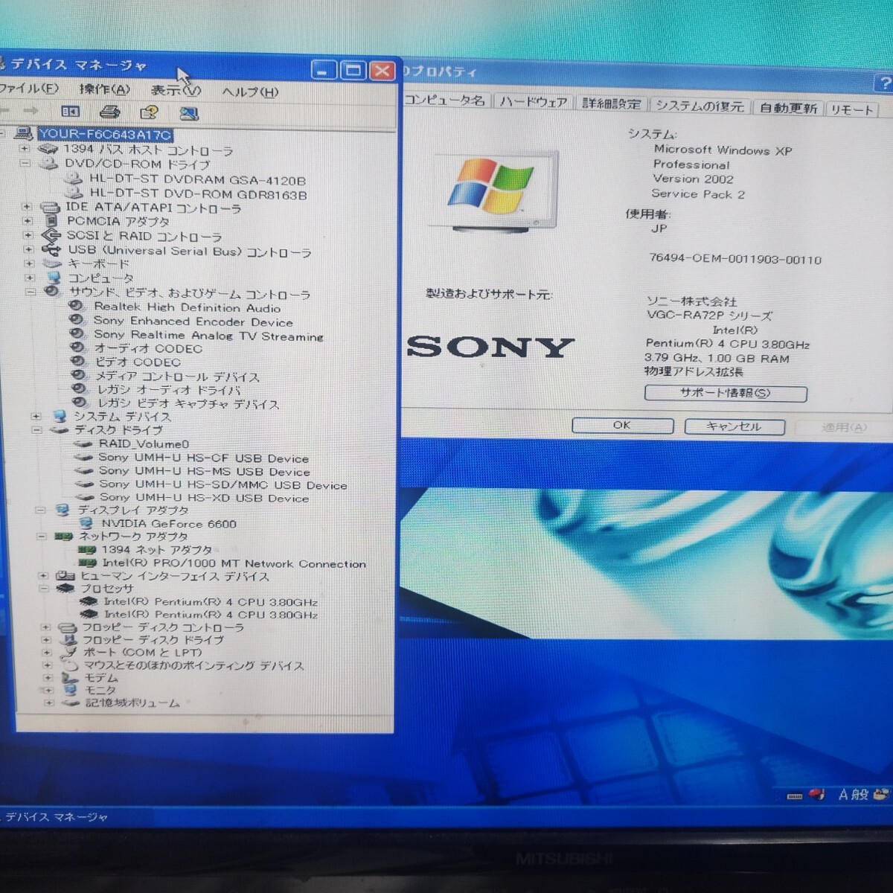Expand the SCSI と RAID コントローラ node
This screenshot has height=893, width=893.
28,235
